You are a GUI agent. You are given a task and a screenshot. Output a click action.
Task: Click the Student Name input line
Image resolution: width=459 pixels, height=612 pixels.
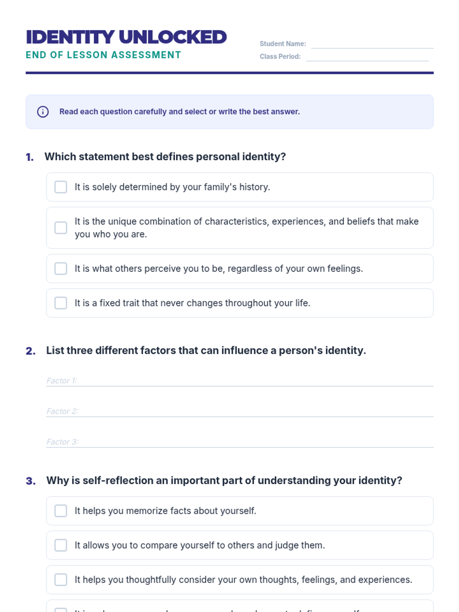click(x=372, y=44)
